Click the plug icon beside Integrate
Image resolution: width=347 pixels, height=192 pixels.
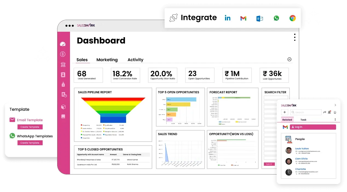[174, 18]
